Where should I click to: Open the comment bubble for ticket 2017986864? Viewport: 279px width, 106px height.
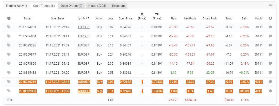(x=270, y=36)
